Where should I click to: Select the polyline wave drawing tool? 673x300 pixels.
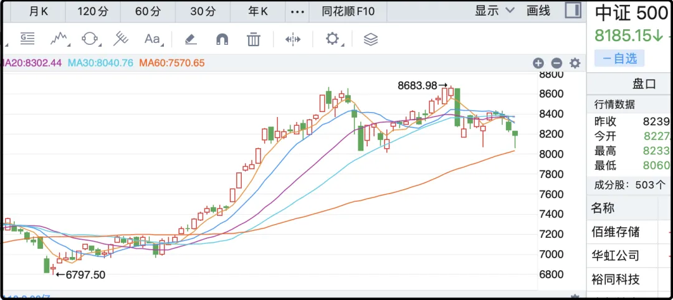(59, 39)
